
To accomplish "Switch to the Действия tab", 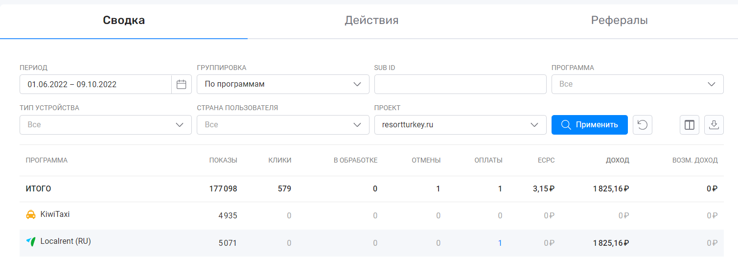I will click(371, 21).
